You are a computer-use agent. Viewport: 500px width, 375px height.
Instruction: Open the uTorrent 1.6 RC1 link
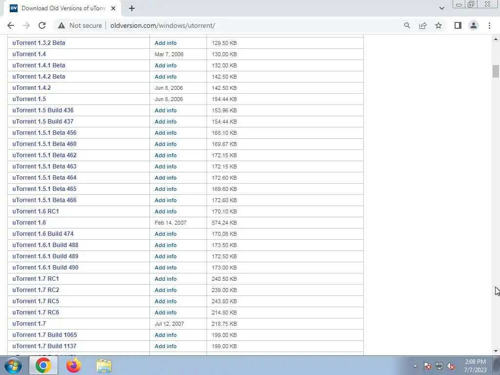[36, 211]
